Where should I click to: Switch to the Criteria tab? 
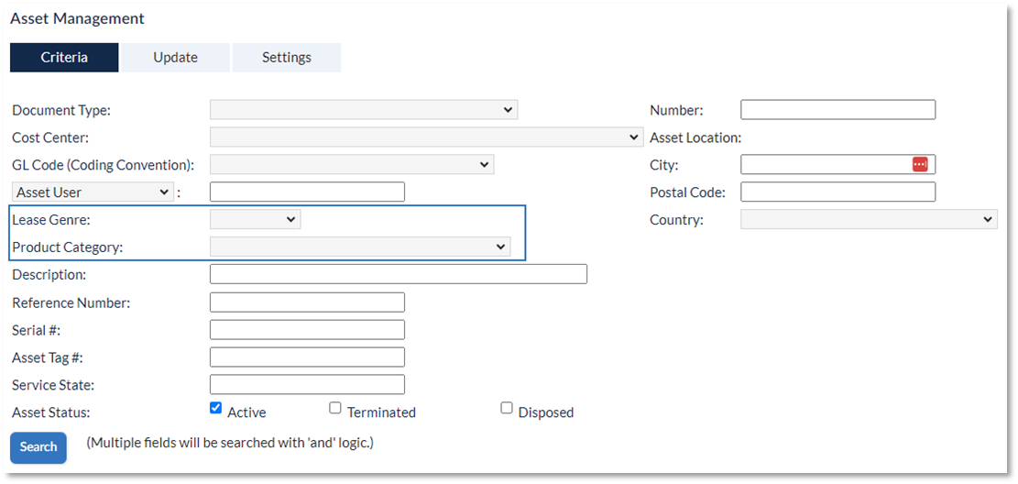click(x=64, y=57)
